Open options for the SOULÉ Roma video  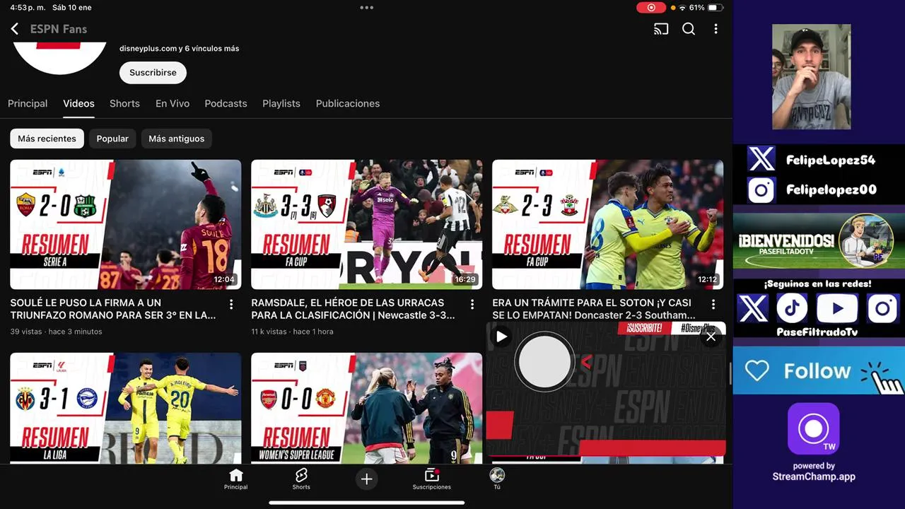pyautogui.click(x=231, y=305)
